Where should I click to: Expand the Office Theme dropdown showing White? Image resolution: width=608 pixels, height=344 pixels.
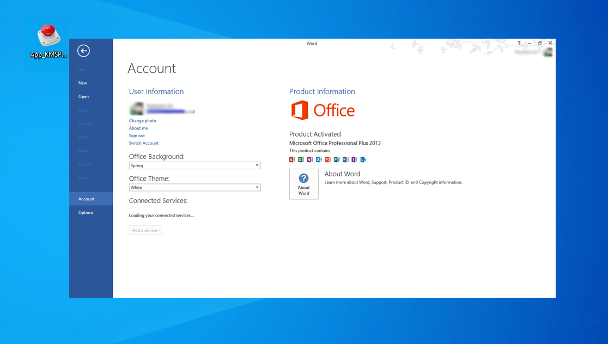(194, 187)
